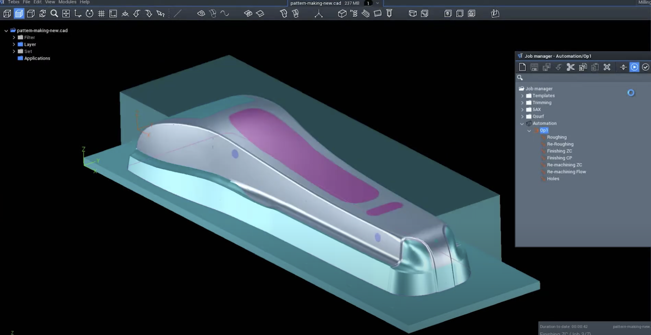Click the Job manager search field
Screen dimensions: 651x335
[579, 78]
